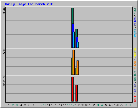Click the Visits legend label
The height and width of the screenshot is (108, 138).
[x=135, y=53]
